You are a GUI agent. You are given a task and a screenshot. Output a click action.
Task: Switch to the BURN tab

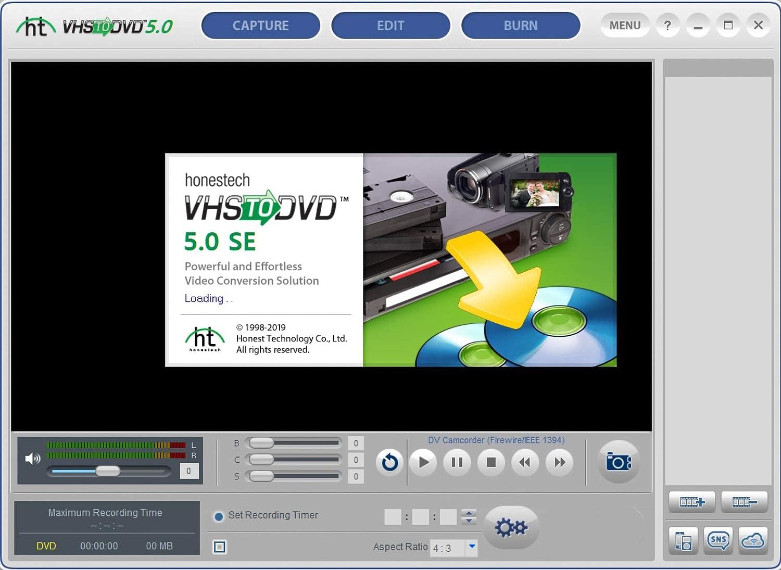[x=521, y=26]
